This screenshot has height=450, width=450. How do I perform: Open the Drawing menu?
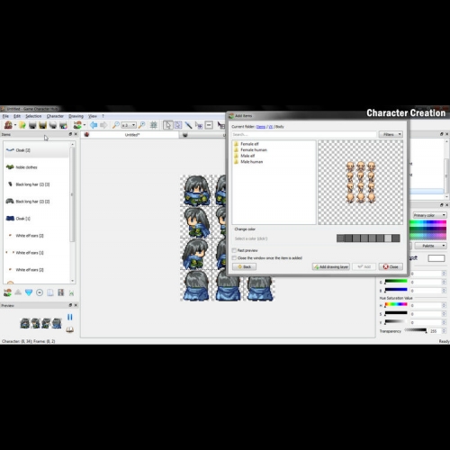76,116
